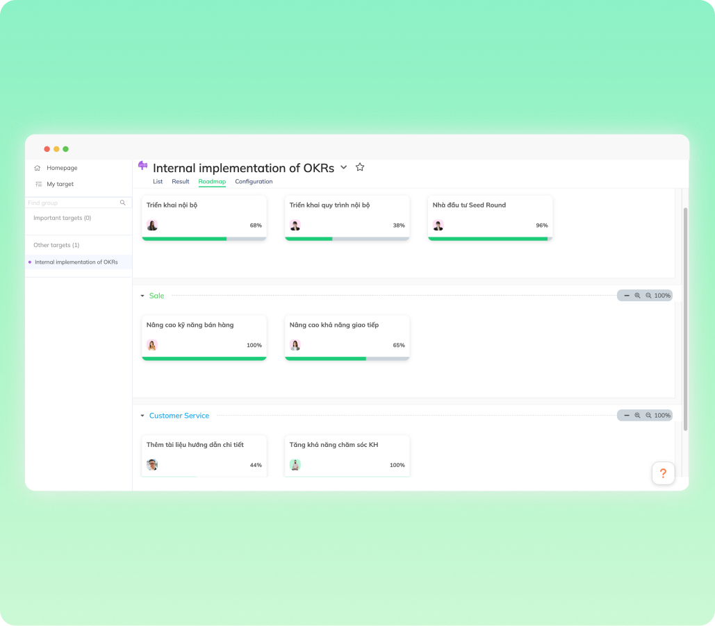Zoom in on Customer Service roadmap
715x626 pixels.
637,416
